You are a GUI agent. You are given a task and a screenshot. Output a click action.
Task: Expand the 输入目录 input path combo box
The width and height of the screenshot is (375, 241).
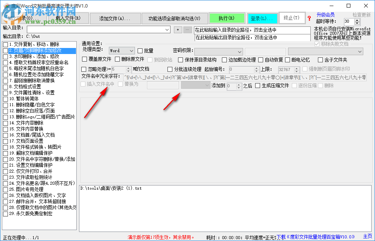[x=167, y=29]
